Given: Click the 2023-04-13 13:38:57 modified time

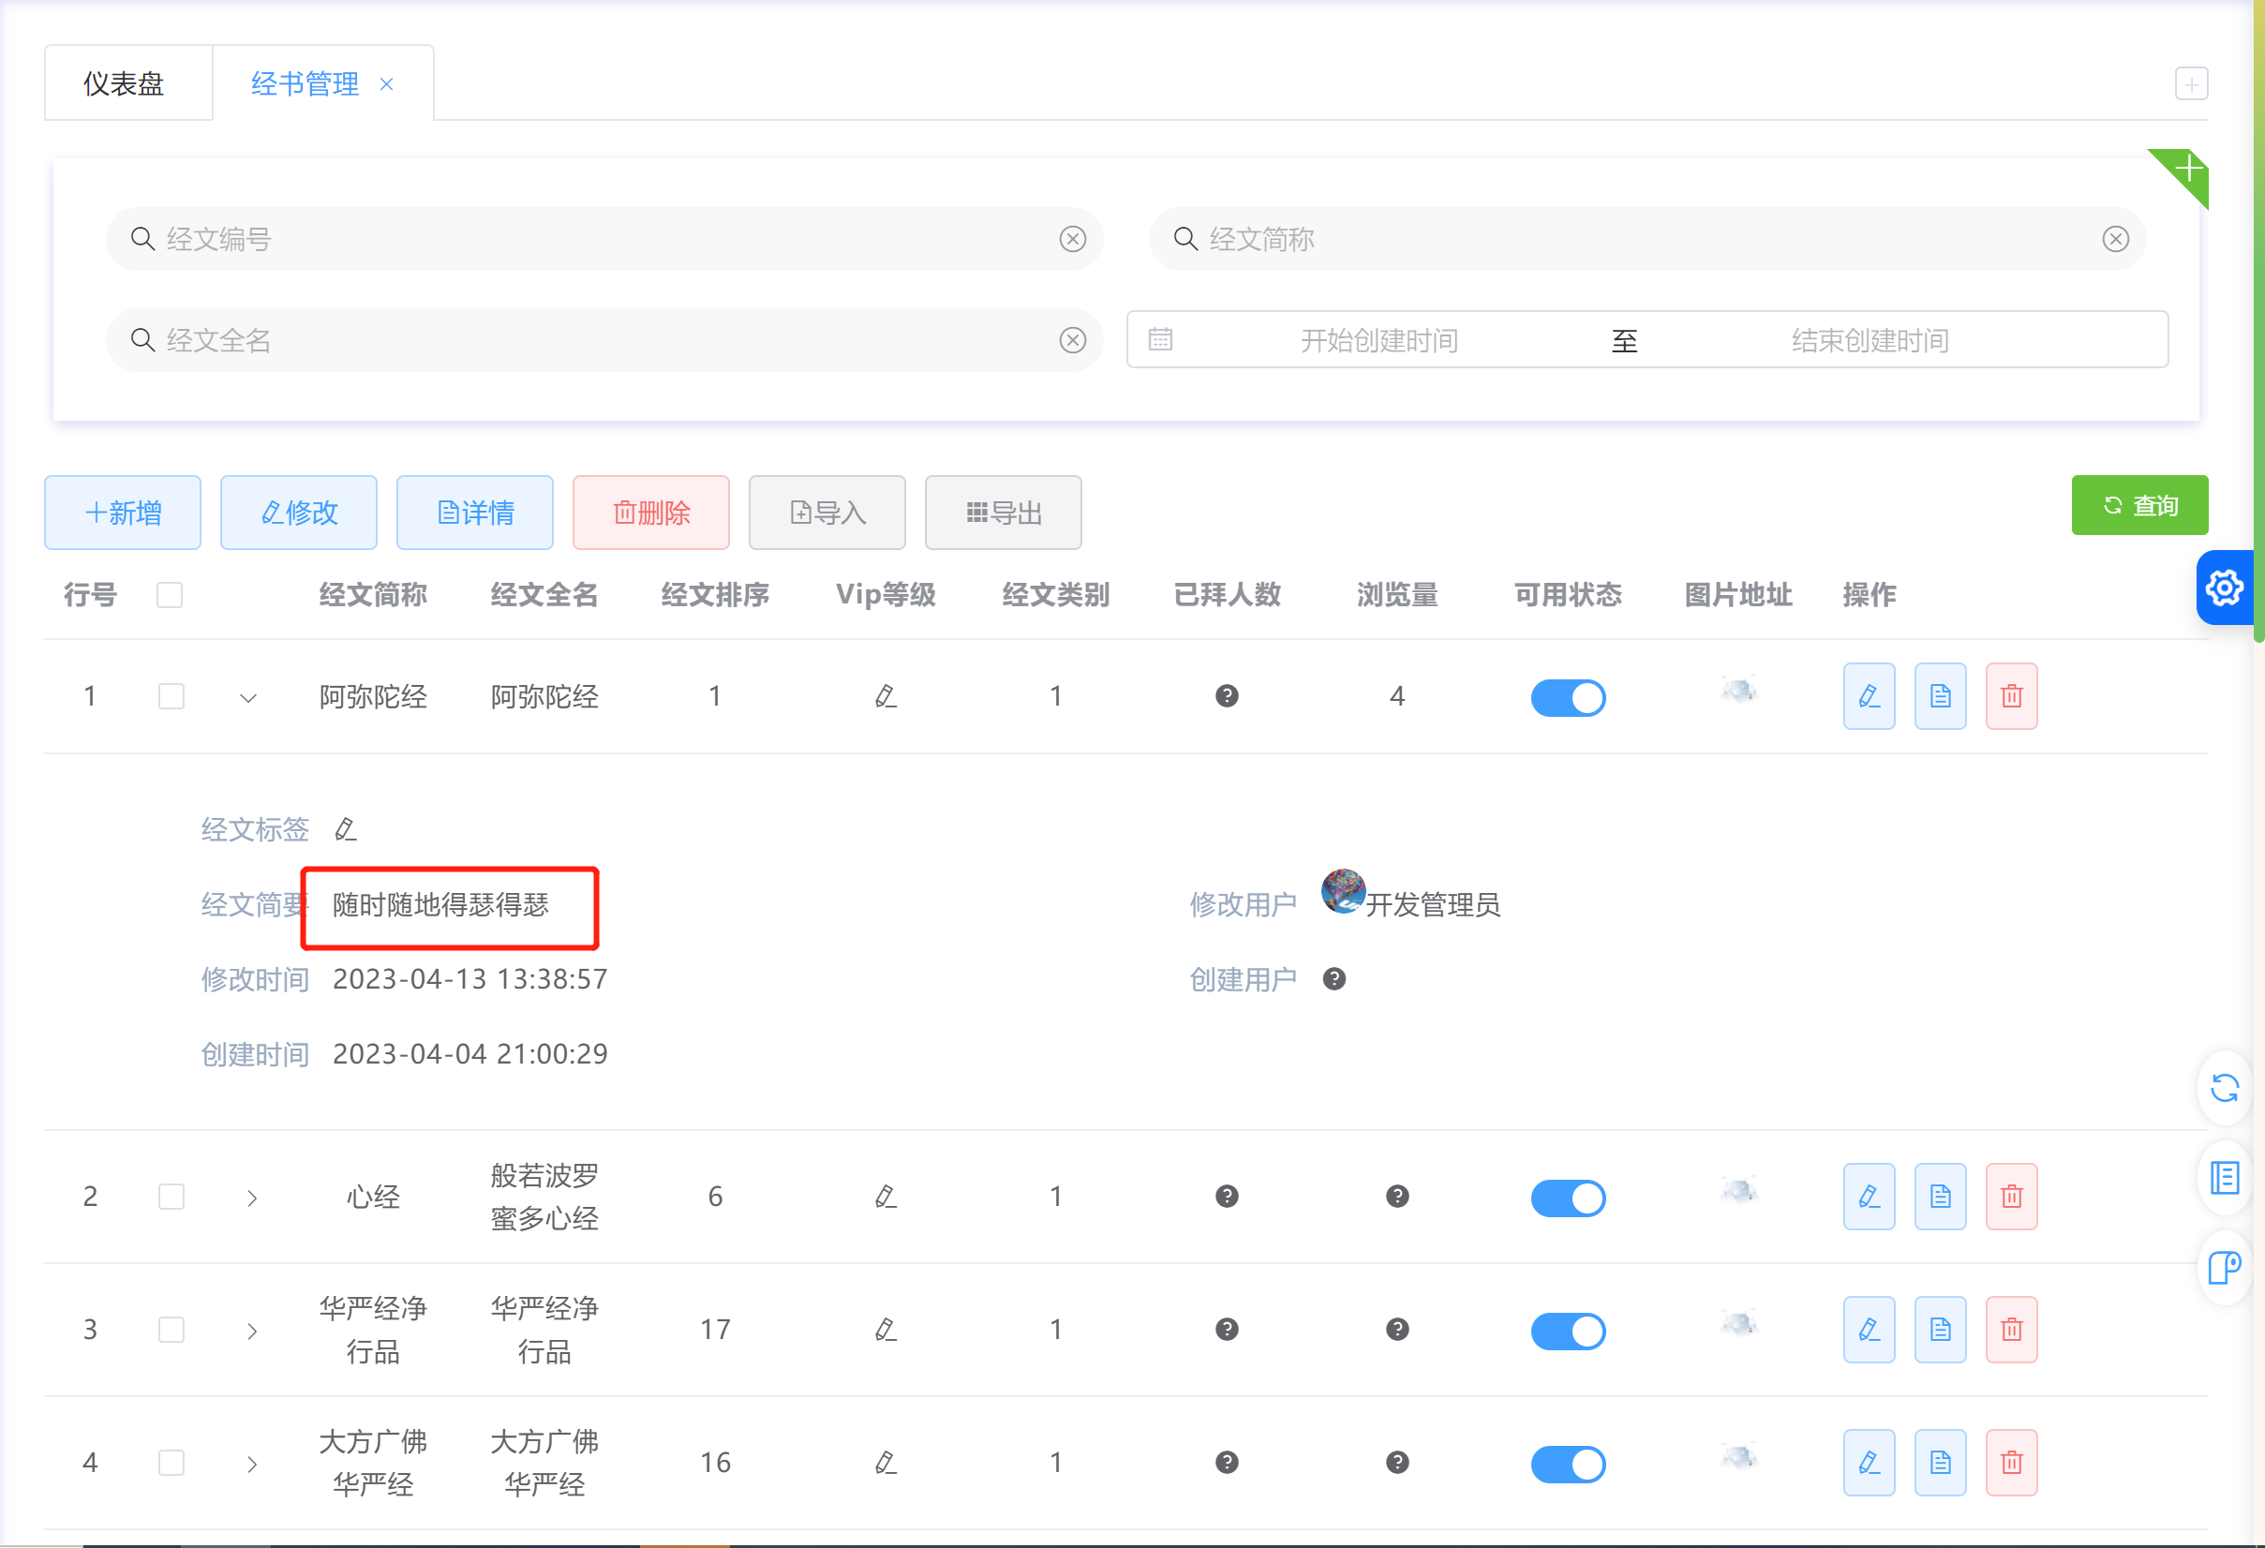Looking at the screenshot, I should pos(469,978).
